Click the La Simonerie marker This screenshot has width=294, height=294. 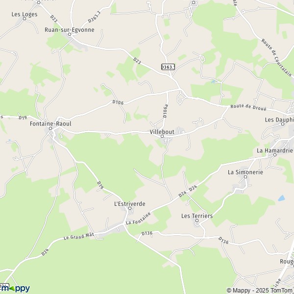(x=245, y=177)
